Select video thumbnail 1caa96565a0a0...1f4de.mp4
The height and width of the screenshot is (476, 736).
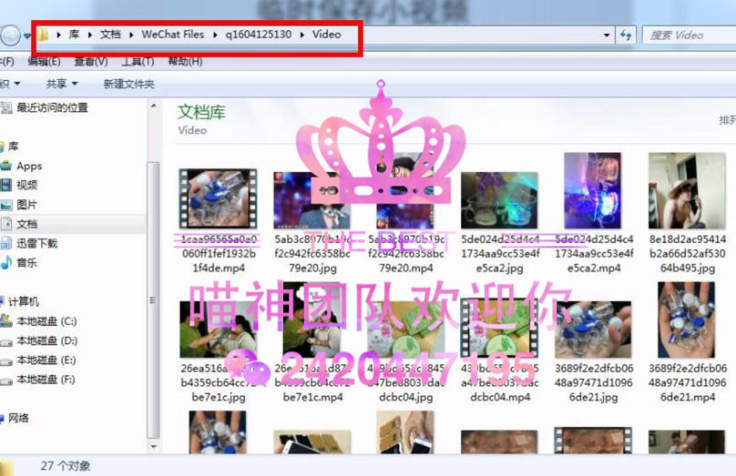[218, 199]
